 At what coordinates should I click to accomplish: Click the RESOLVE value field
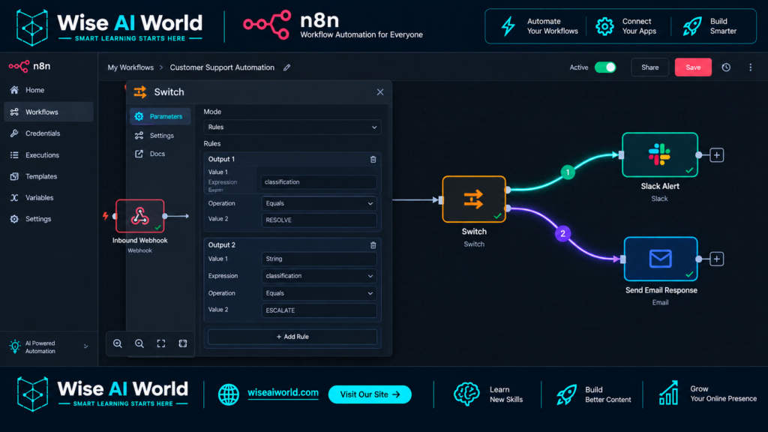point(319,220)
